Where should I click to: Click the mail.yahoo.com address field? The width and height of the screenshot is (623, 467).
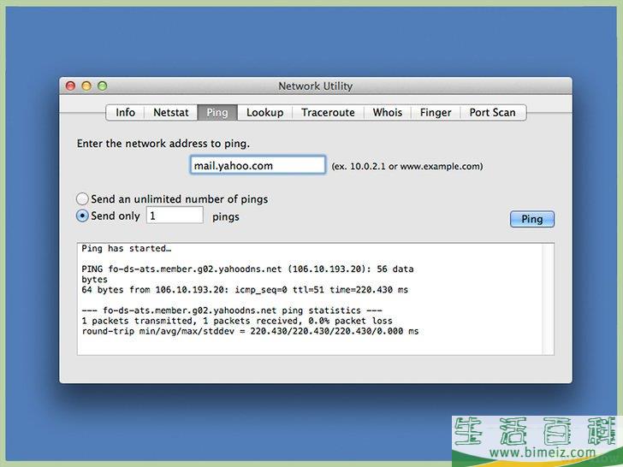(258, 165)
